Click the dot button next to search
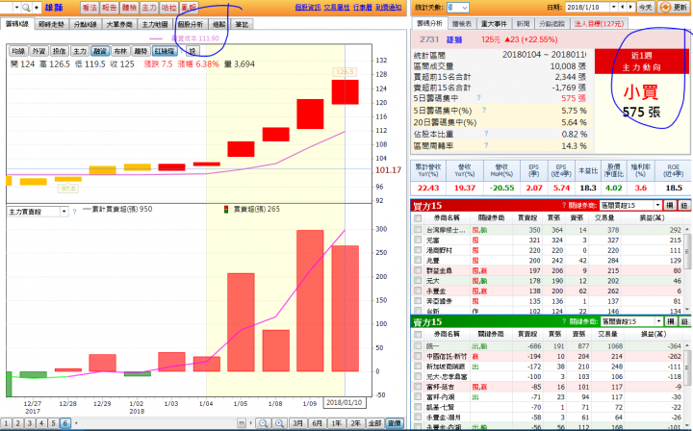 point(37,8)
